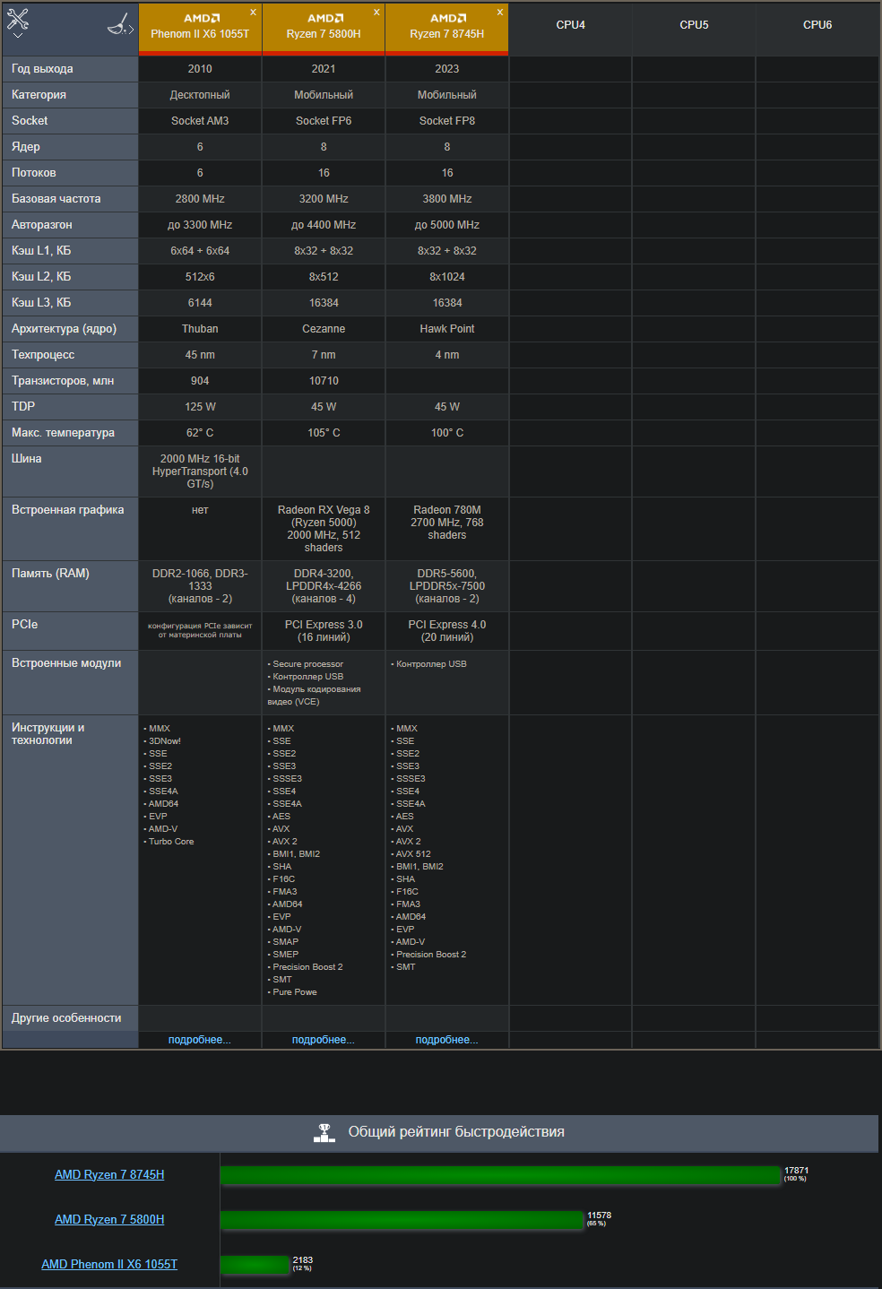The width and height of the screenshot is (882, 1289).
Task: Click the 17871 score performance bar
Action: tap(500, 1175)
